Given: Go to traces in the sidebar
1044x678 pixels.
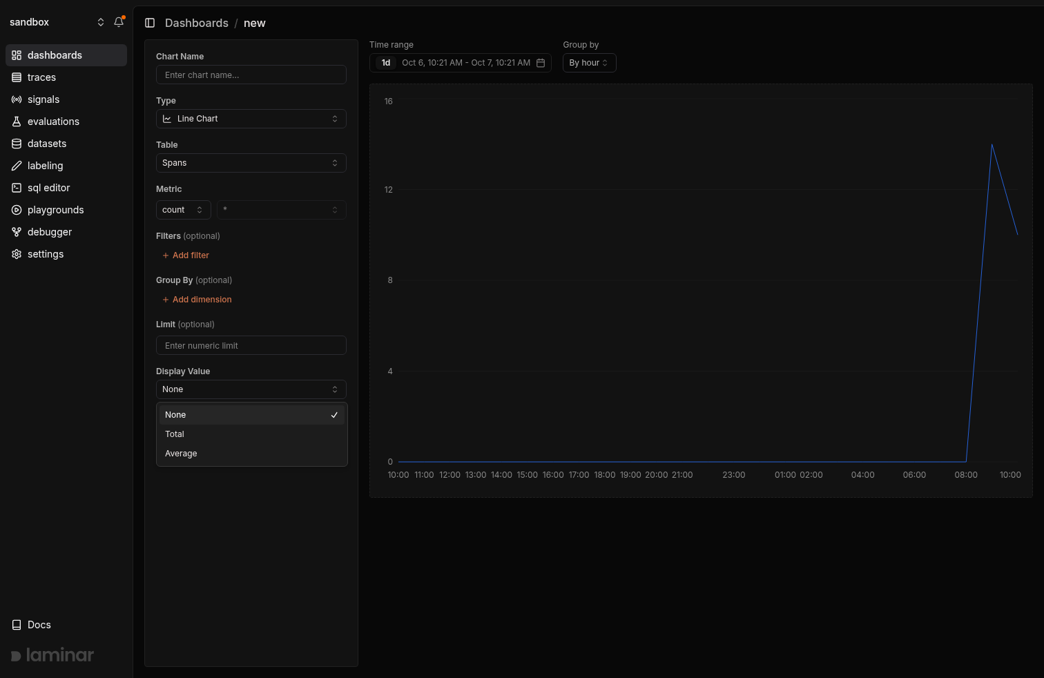Looking at the screenshot, I should 66,77.
